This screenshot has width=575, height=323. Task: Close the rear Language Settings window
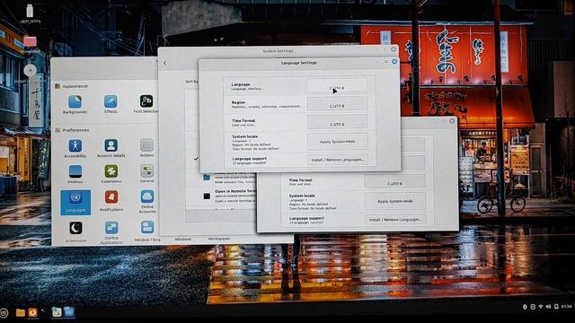pos(452,121)
